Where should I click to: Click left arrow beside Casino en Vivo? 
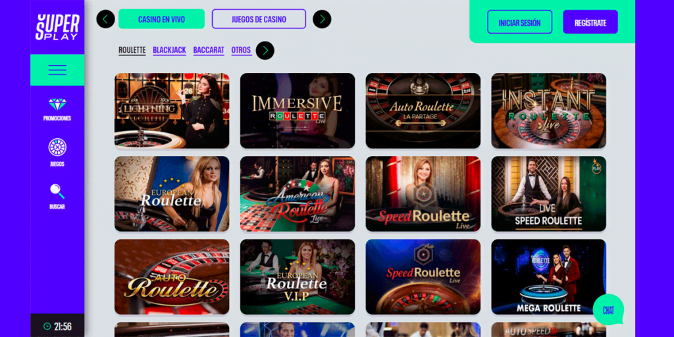106,19
